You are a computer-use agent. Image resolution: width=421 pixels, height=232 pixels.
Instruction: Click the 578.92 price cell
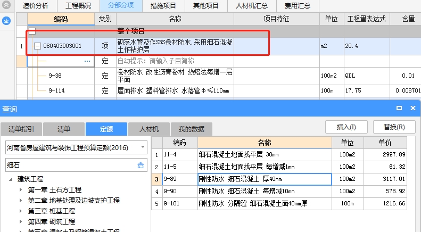385,192
